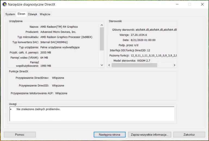Click inside the Uwagi notes box
The image size is (209, 141).
[92, 114]
